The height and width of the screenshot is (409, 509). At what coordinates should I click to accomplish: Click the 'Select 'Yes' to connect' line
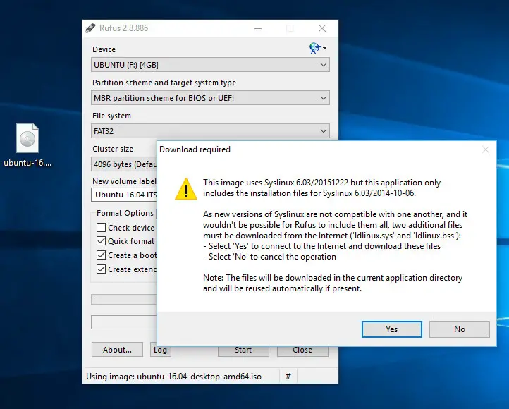click(x=322, y=246)
